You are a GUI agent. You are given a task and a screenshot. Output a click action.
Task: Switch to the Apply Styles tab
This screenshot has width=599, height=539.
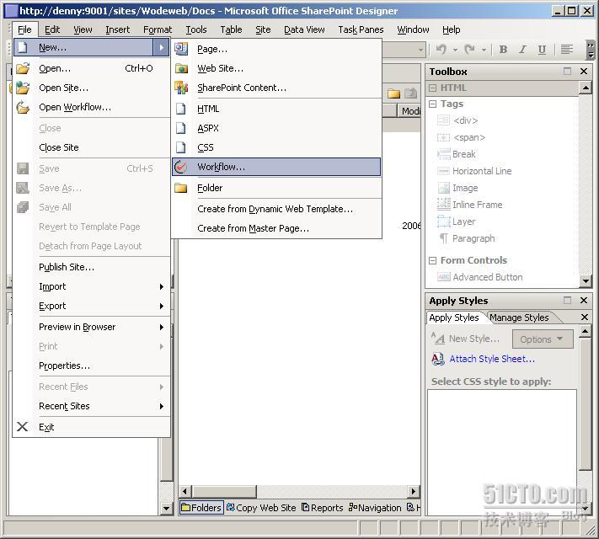point(454,318)
